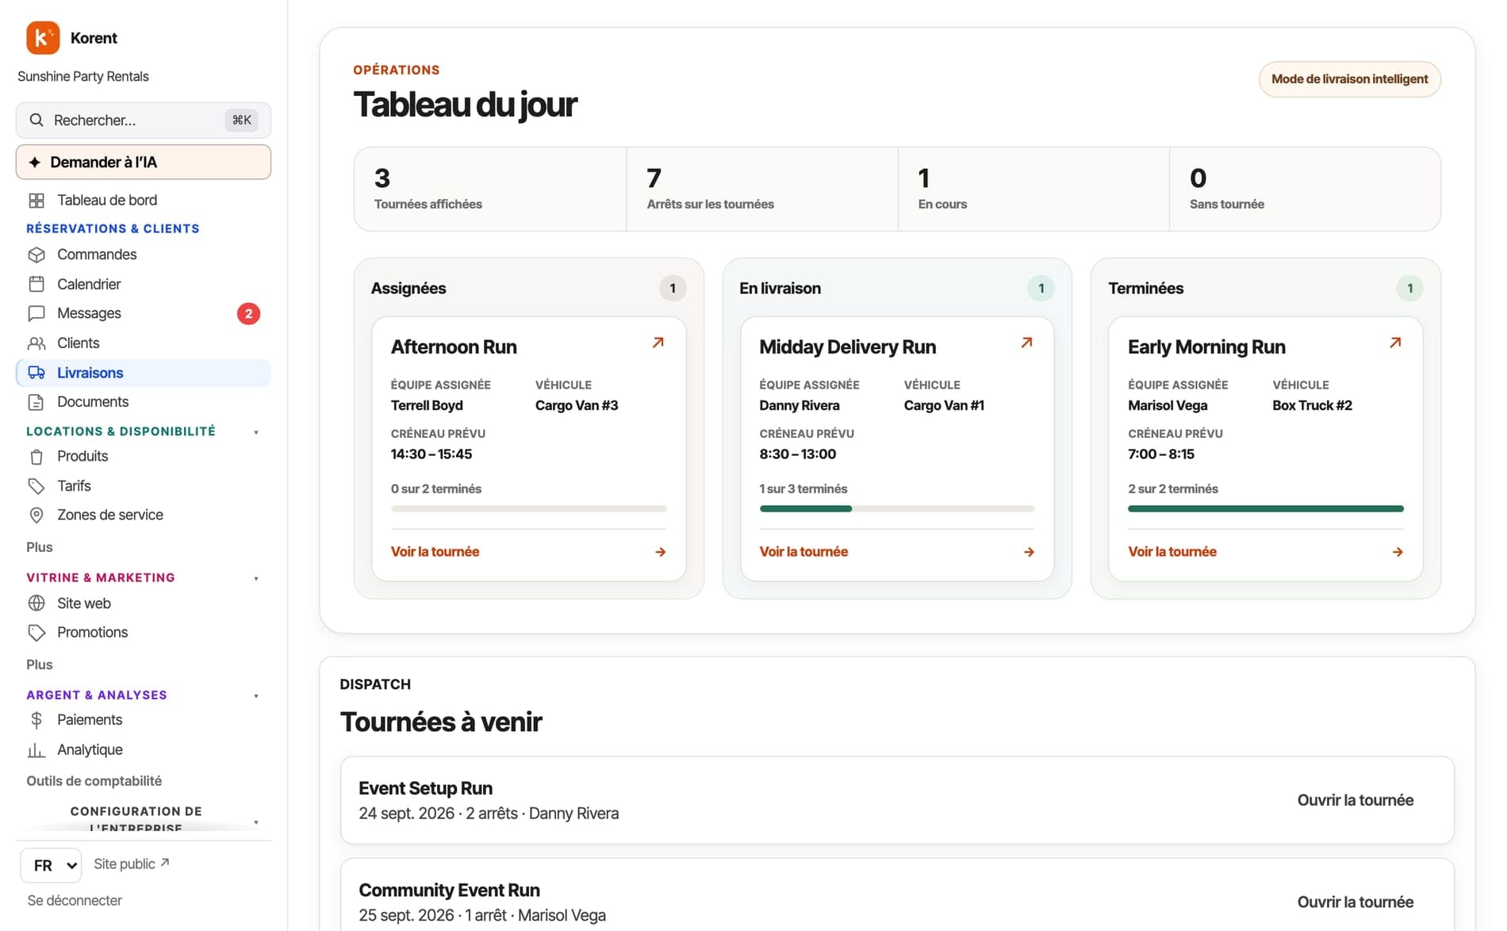The height and width of the screenshot is (931, 1507).
Task: Click the Tableau de bord grid icon
Action: pyautogui.click(x=36, y=201)
